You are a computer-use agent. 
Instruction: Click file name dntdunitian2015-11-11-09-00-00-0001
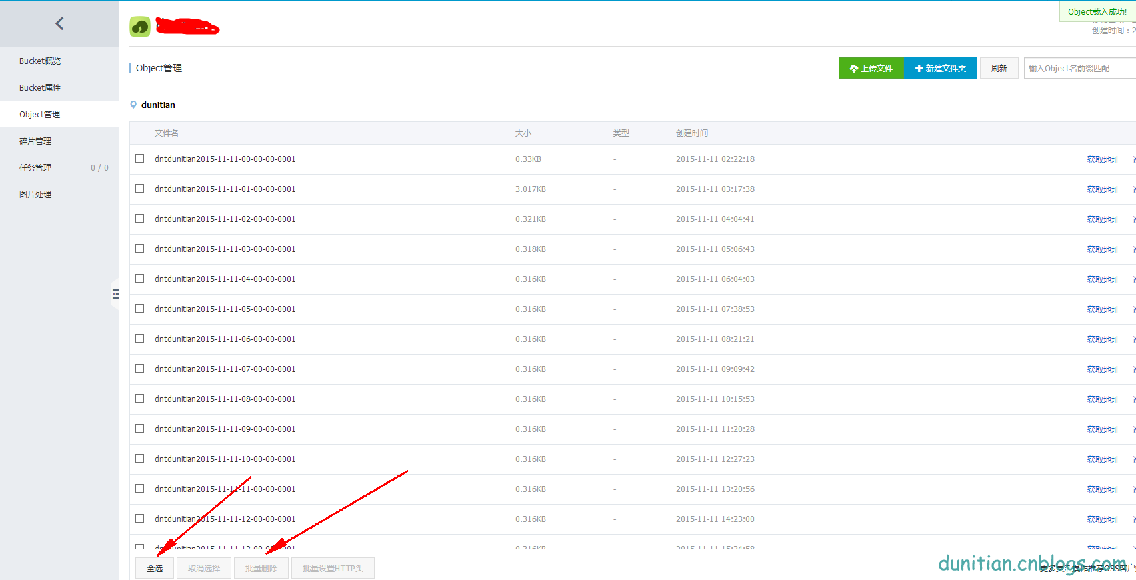pos(225,429)
